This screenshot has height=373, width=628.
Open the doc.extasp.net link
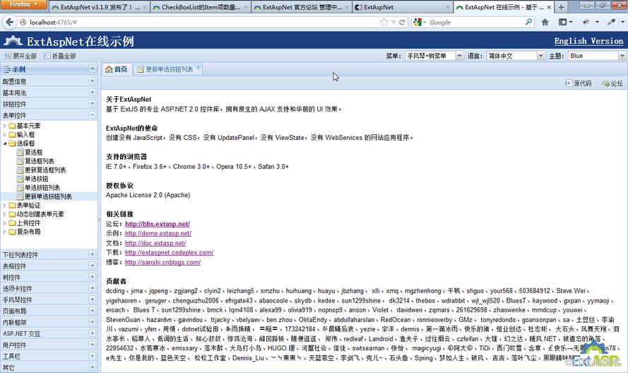(155, 243)
